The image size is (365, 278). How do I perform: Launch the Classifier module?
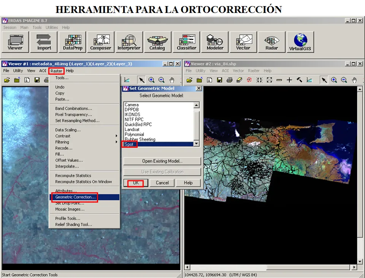click(x=186, y=42)
